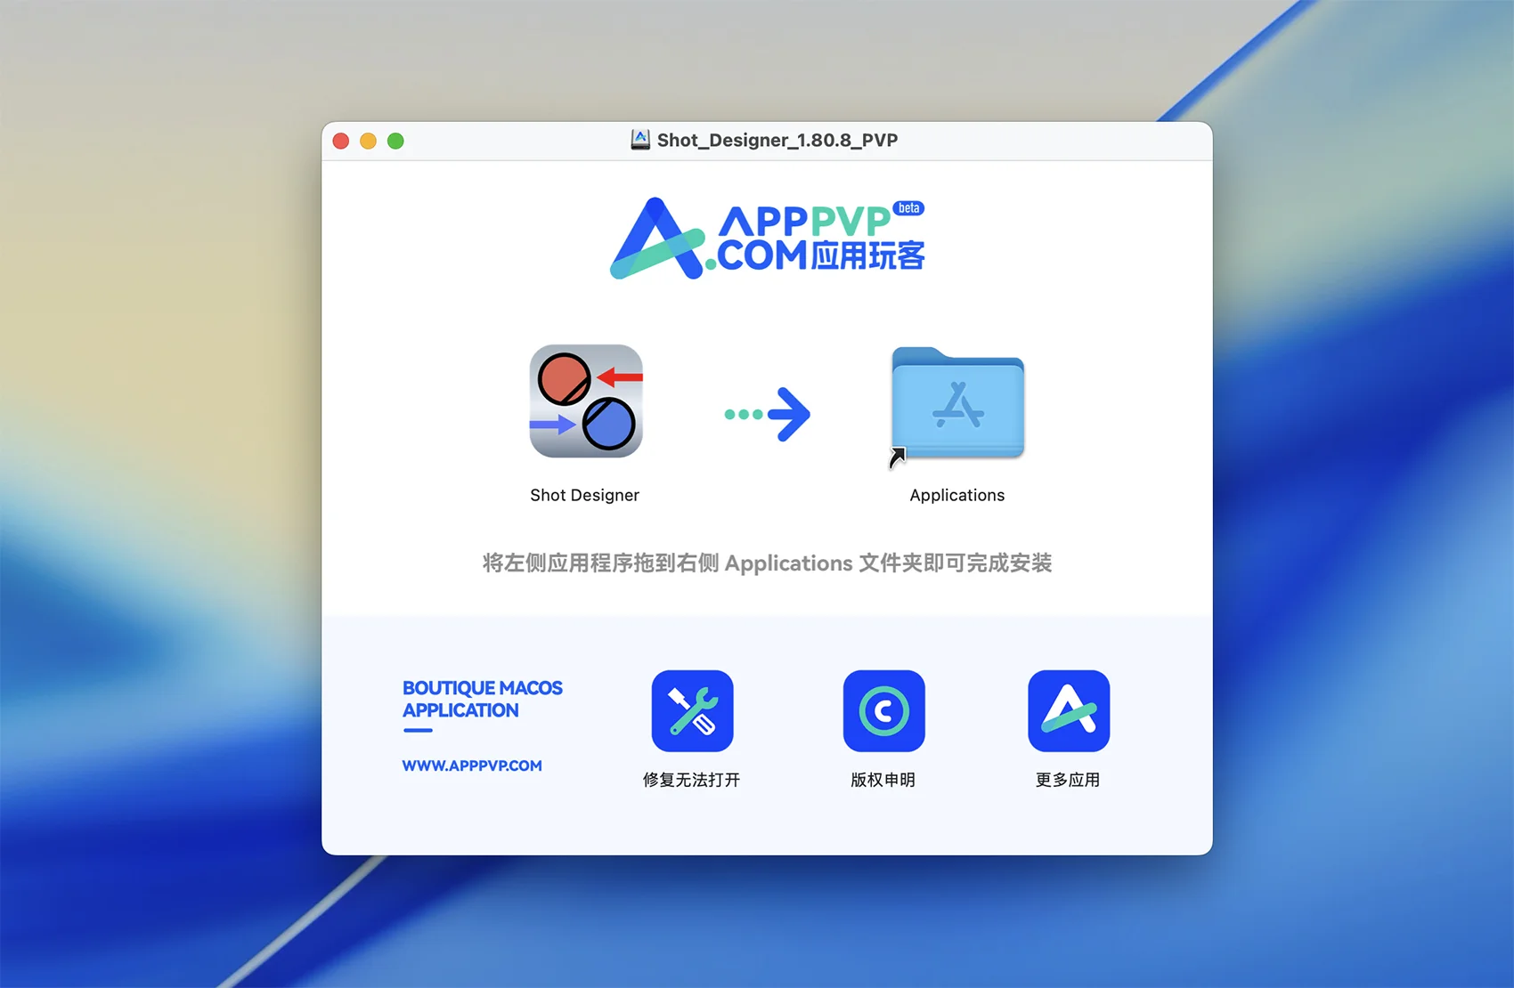Image resolution: width=1514 pixels, height=988 pixels.
Task: Click the large APPPVP 'A' logo mark
Action: coord(656,239)
